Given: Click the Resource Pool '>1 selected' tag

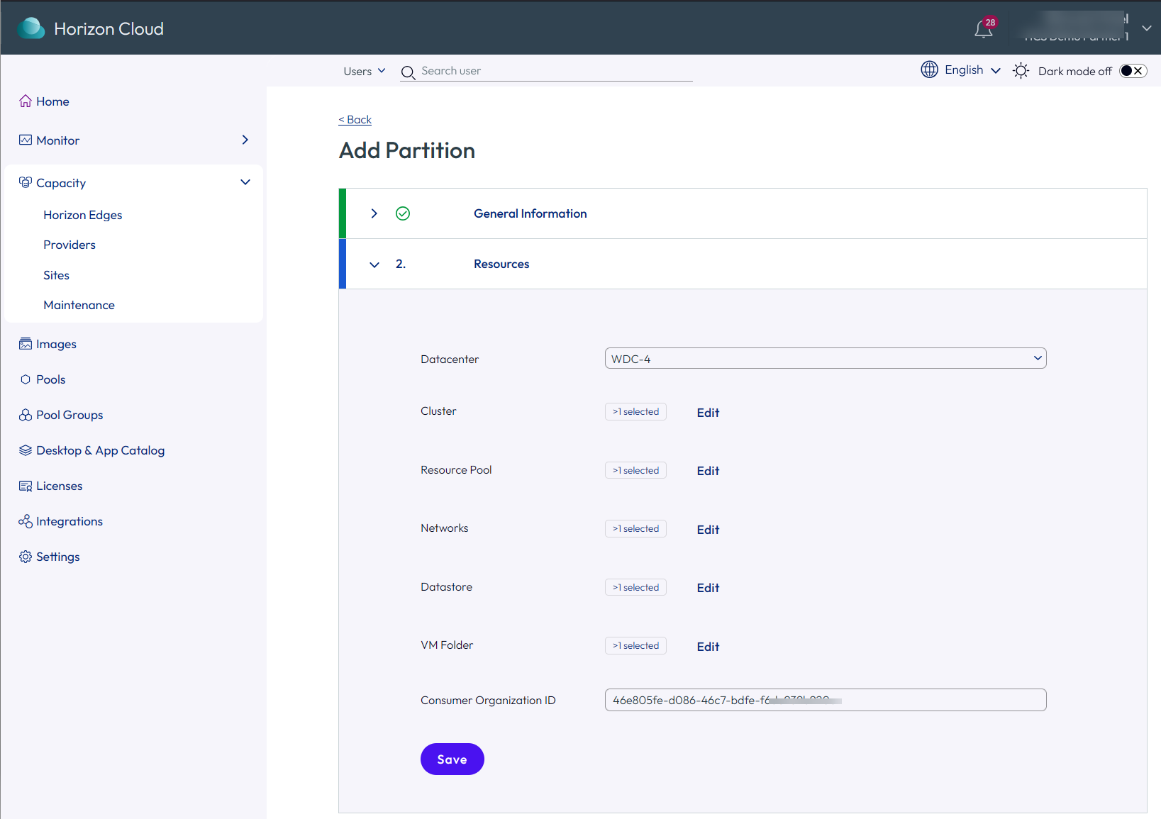Looking at the screenshot, I should (x=635, y=470).
